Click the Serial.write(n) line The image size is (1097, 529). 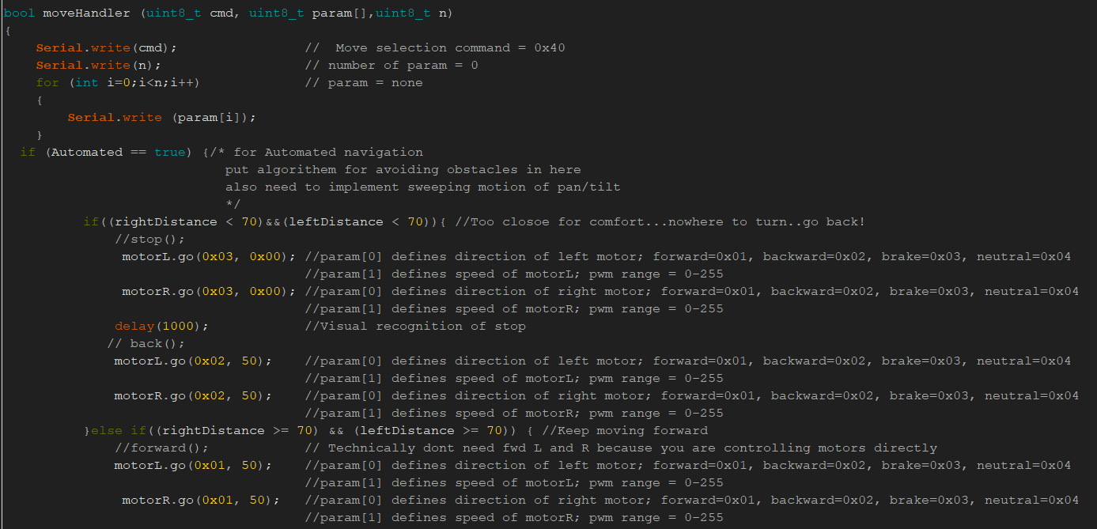tap(99, 66)
